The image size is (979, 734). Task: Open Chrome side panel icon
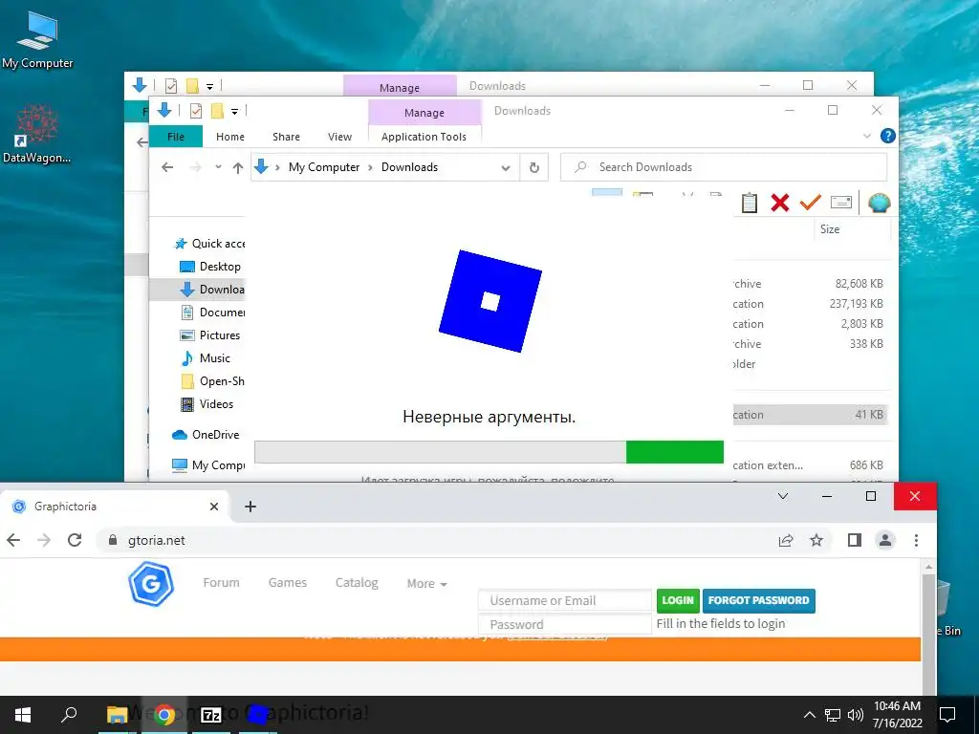855,541
